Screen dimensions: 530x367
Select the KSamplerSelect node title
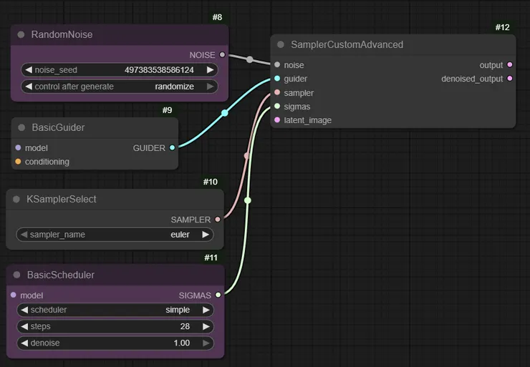[62, 199]
